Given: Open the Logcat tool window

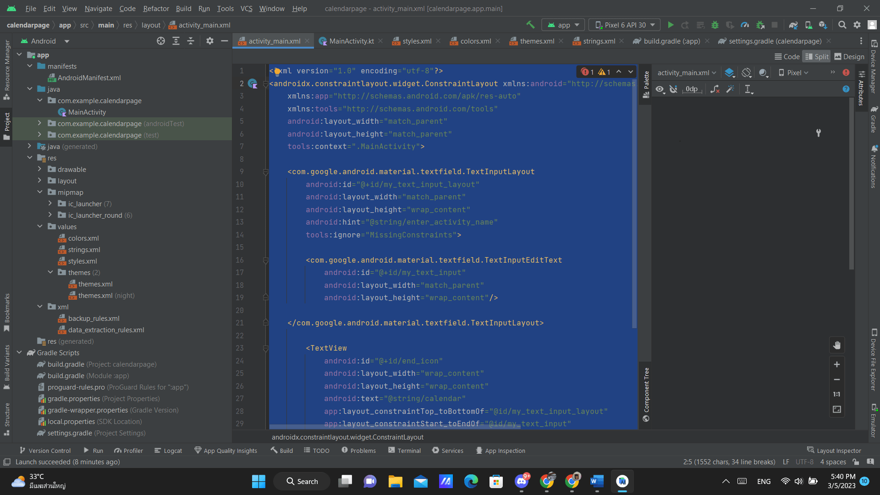Looking at the screenshot, I should click(x=168, y=451).
